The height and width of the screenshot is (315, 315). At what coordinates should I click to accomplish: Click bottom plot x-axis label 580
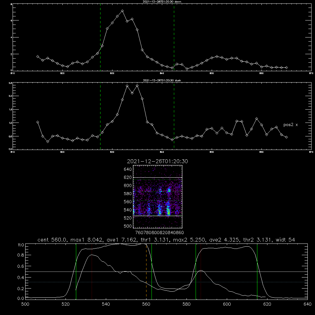point(186,304)
